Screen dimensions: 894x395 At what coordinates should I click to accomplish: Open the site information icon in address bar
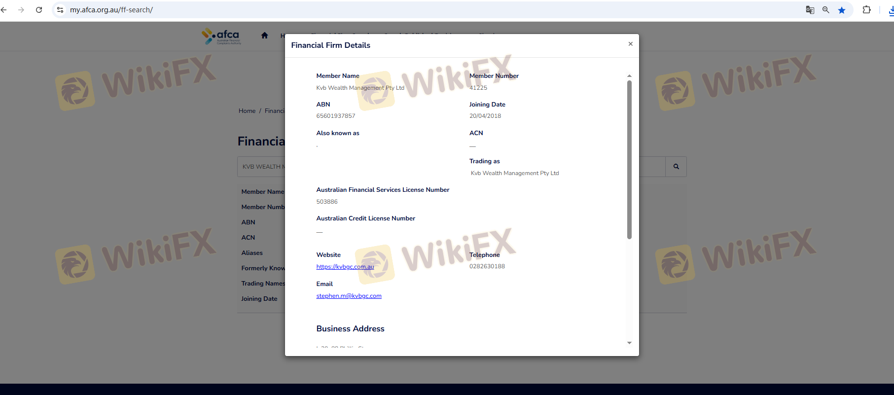click(x=60, y=10)
